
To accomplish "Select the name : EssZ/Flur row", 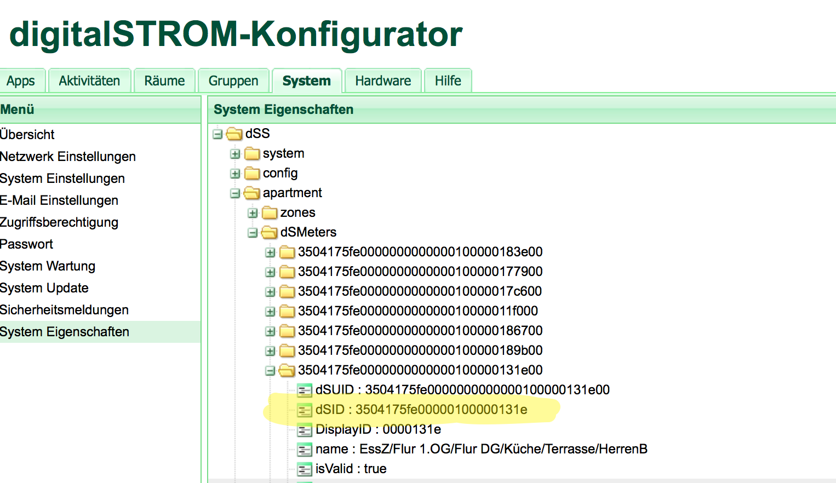I will [x=482, y=449].
